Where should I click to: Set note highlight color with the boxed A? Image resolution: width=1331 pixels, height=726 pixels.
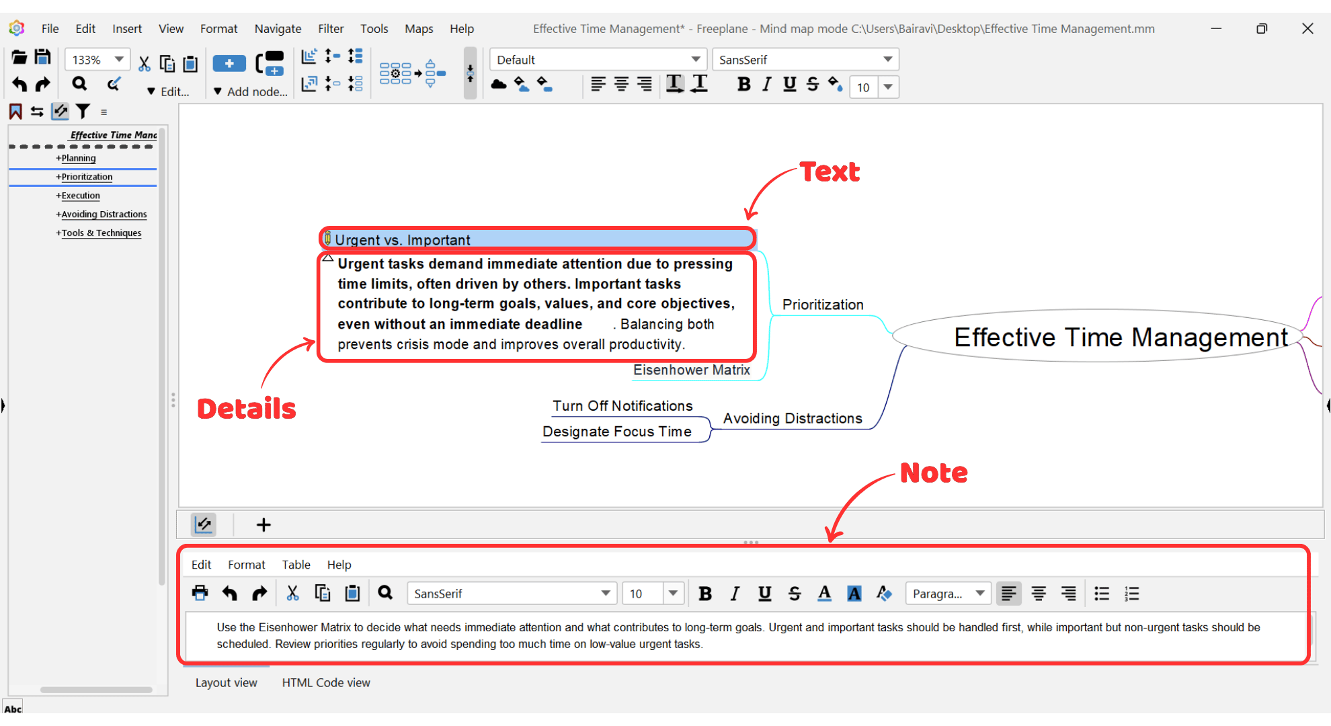[854, 594]
